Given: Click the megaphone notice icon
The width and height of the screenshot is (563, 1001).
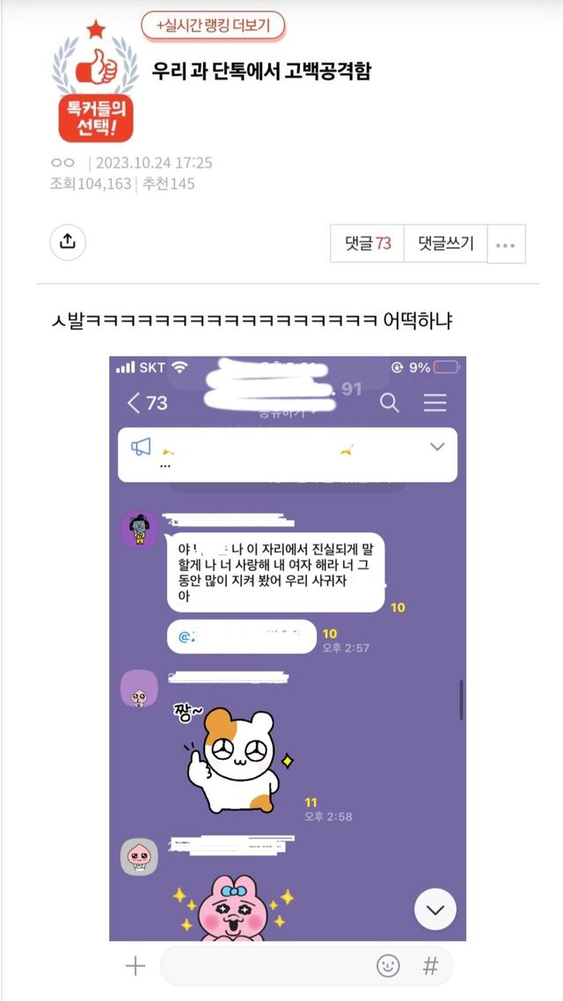Looking at the screenshot, I should (141, 447).
